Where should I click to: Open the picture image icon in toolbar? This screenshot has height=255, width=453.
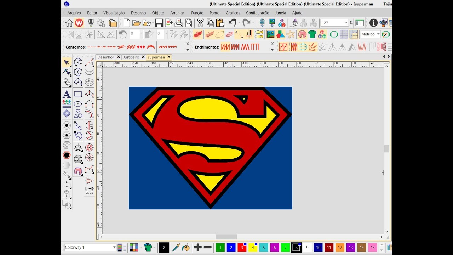click(x=271, y=34)
